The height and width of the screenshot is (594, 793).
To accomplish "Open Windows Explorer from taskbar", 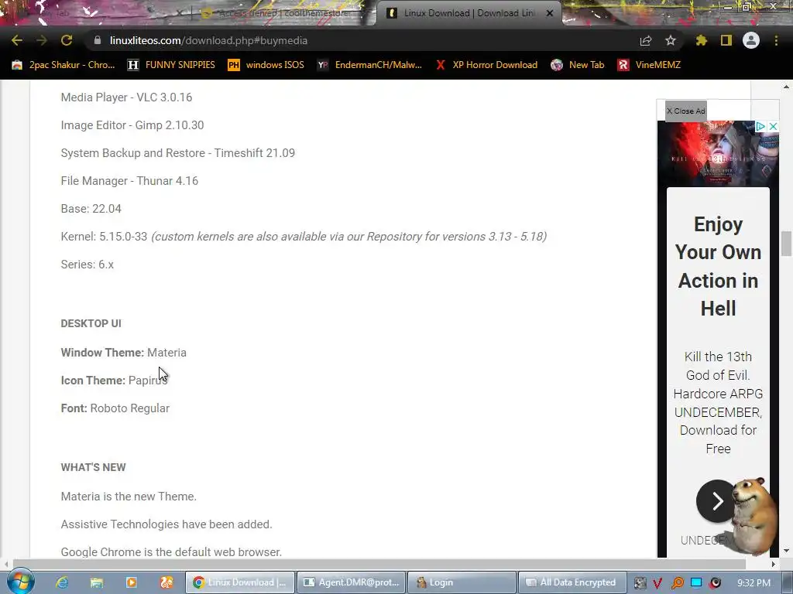I will point(96,582).
